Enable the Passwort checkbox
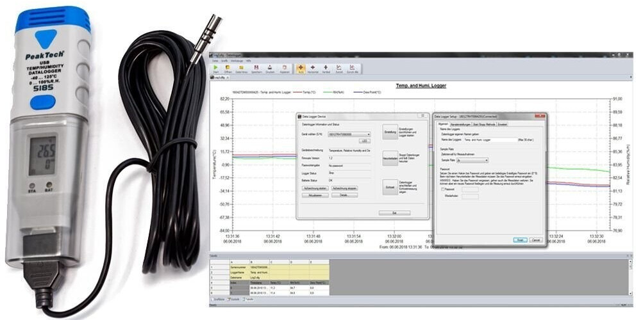 pyautogui.click(x=442, y=189)
